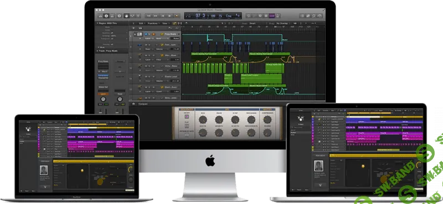Toggle Show Automation button in tracks menu bar
The image size is (443, 204).
174,23
